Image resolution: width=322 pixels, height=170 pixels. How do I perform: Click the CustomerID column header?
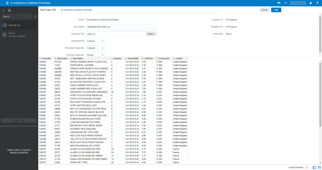click(163, 58)
